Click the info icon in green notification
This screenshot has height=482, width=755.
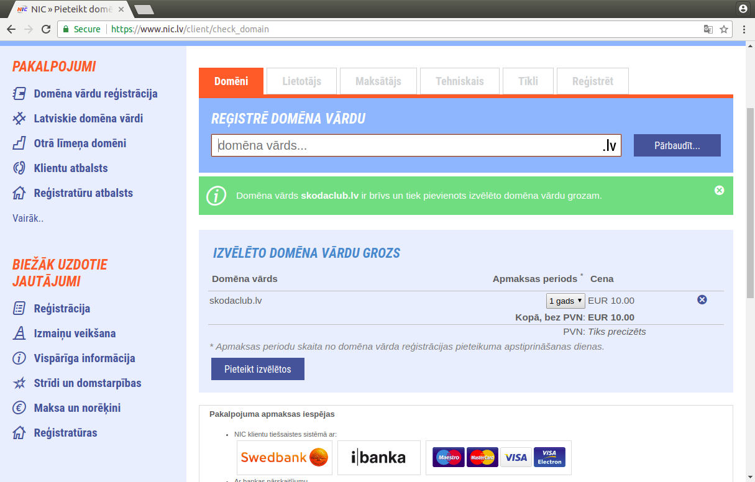coord(216,196)
